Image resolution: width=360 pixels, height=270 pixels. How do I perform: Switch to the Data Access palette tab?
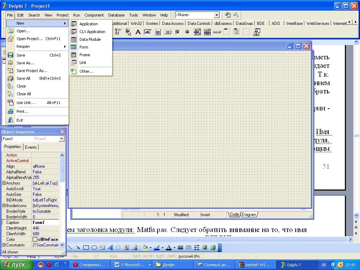[173, 24]
